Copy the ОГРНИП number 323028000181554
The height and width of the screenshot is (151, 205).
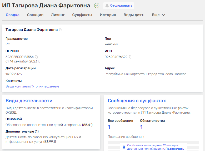37,57
